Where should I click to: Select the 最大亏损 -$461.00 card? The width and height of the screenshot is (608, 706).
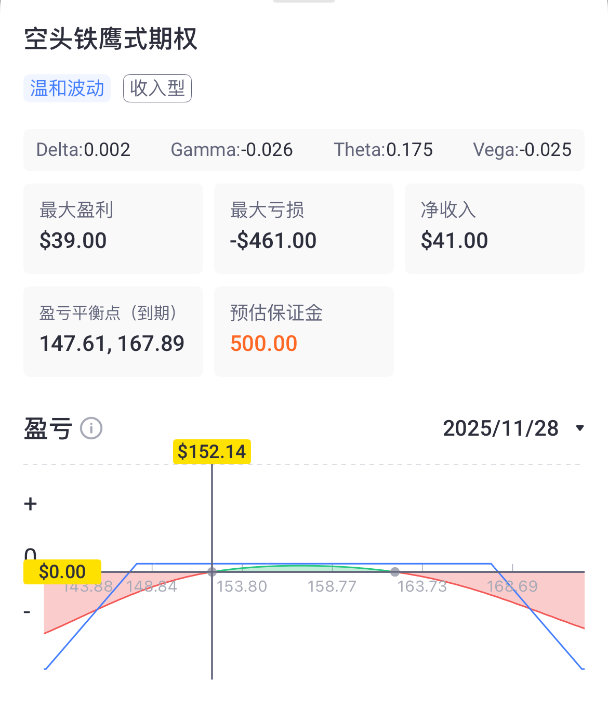304,228
